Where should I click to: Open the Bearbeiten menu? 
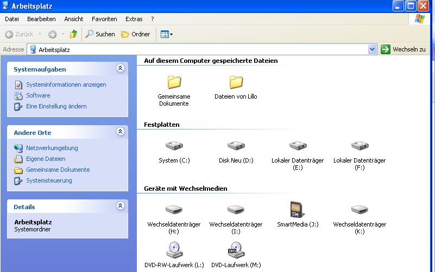[41, 19]
